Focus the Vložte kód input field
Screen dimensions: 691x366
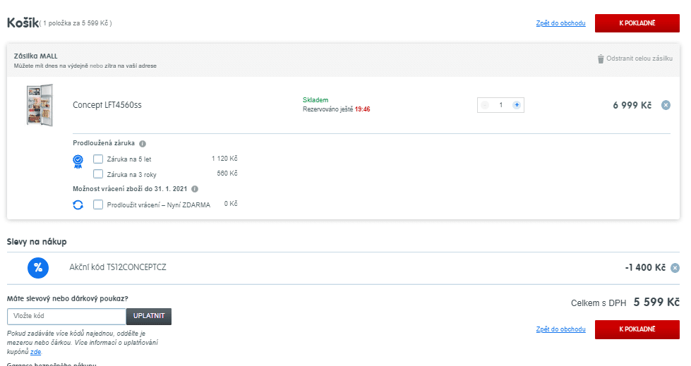point(66,316)
